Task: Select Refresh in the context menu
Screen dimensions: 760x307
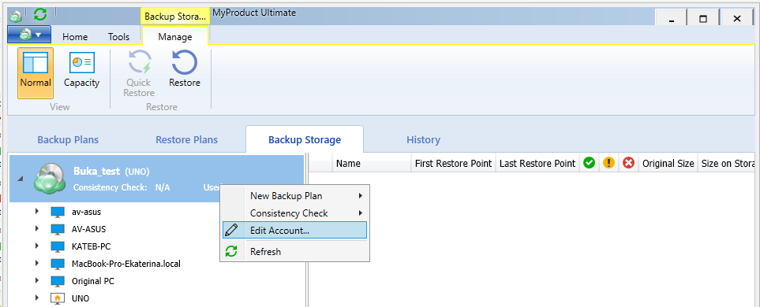Action: click(294, 251)
